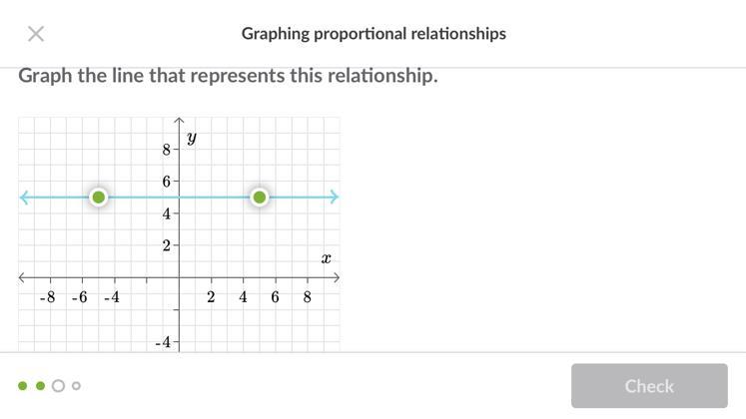Click the 6 tick label on the x-axis

[275, 297]
